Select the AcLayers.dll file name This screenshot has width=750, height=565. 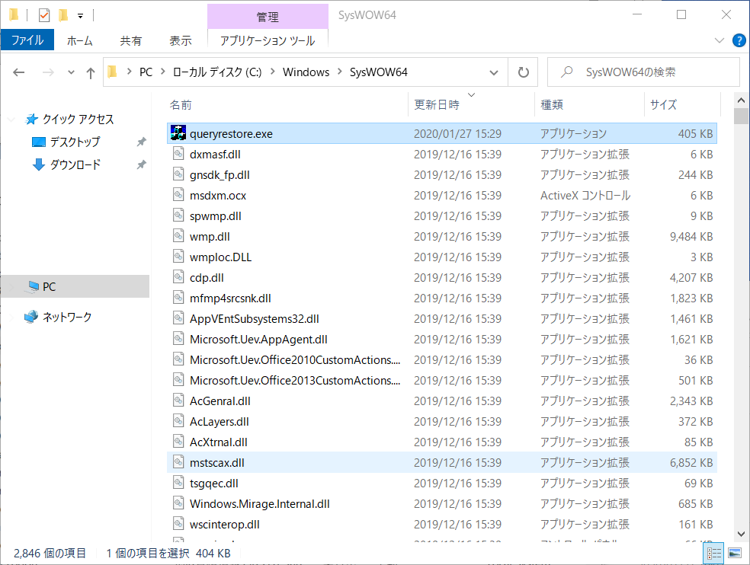pos(219,422)
